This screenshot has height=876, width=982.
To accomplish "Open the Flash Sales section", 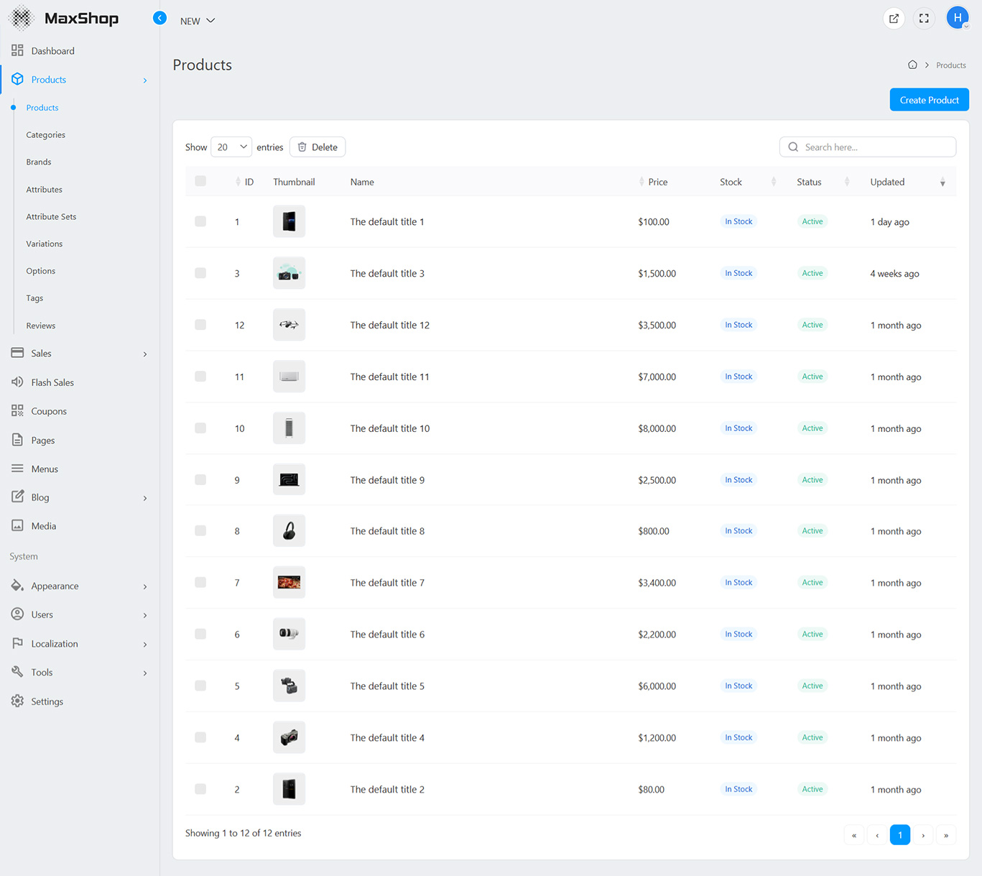I will [x=52, y=382].
